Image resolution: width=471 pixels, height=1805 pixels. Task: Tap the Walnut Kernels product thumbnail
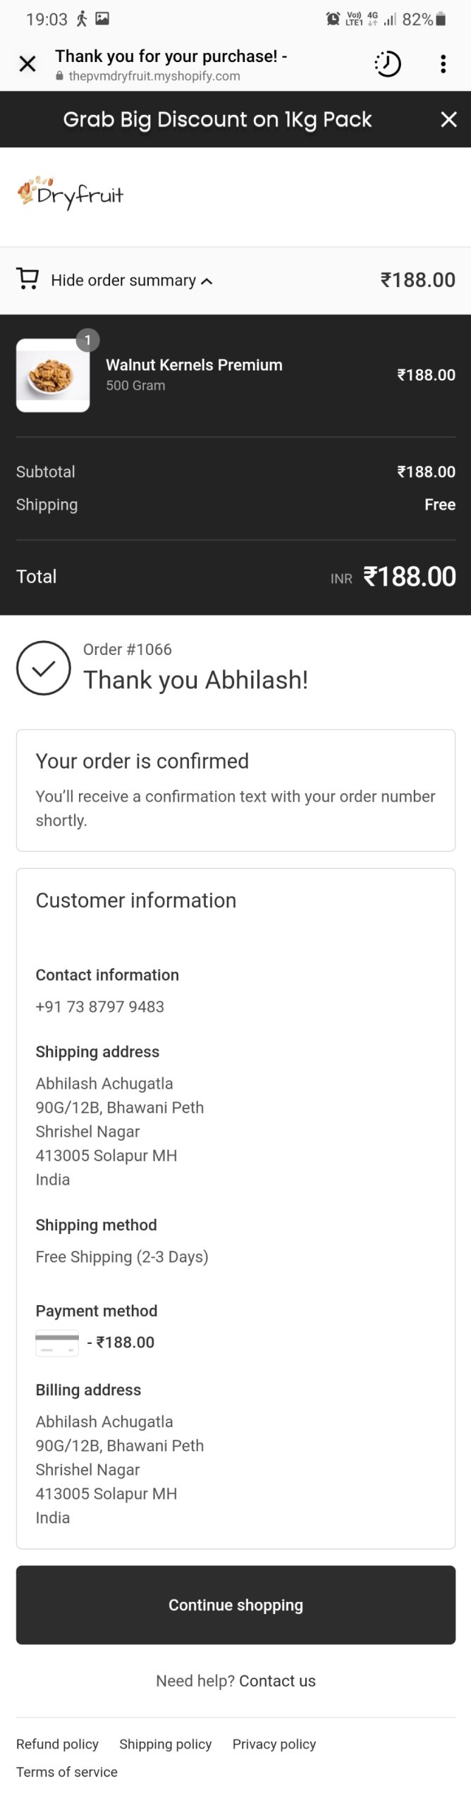[x=53, y=375]
